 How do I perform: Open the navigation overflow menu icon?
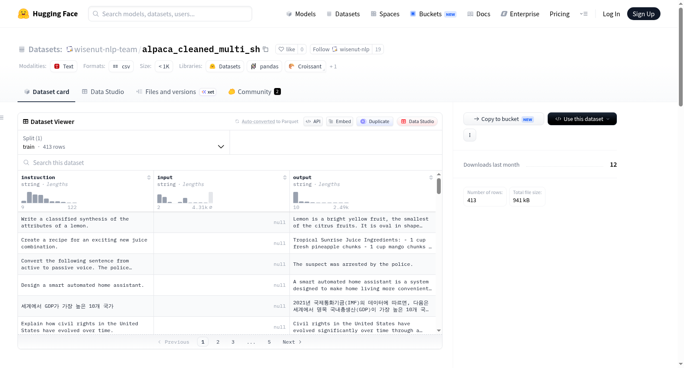pos(584,14)
